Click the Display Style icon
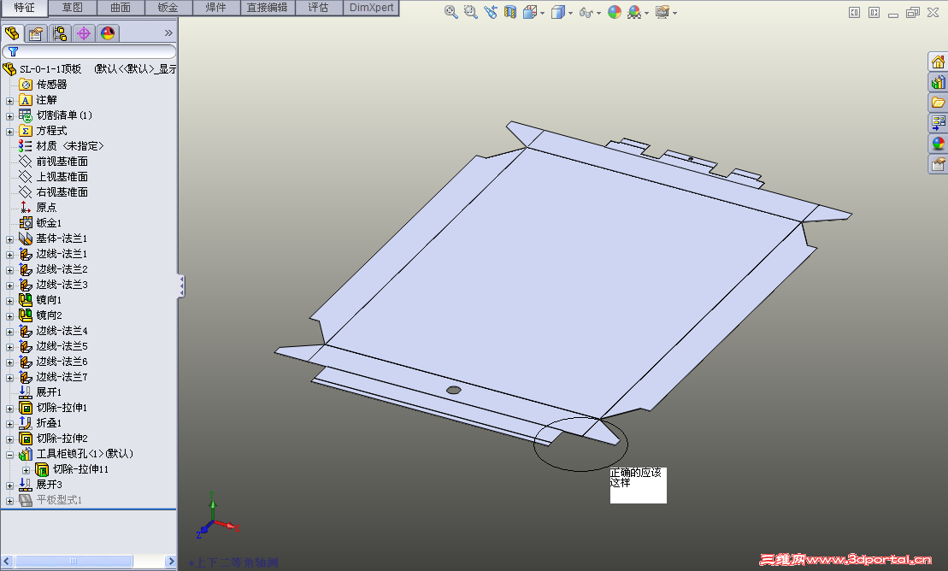The width and height of the screenshot is (948, 571). coord(558,12)
